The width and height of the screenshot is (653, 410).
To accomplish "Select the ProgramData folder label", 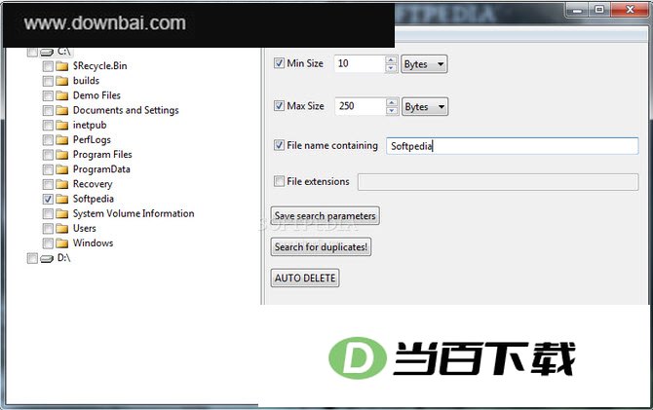I will tap(101, 169).
